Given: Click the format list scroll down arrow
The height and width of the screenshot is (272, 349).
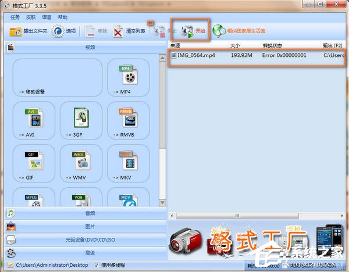Looking at the screenshot, I should click(162, 202).
